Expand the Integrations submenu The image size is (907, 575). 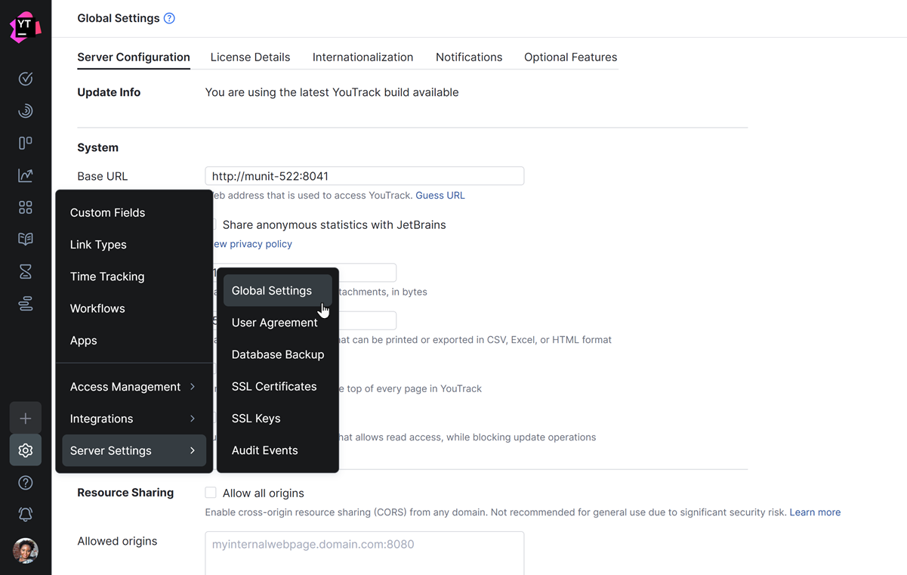coord(134,419)
